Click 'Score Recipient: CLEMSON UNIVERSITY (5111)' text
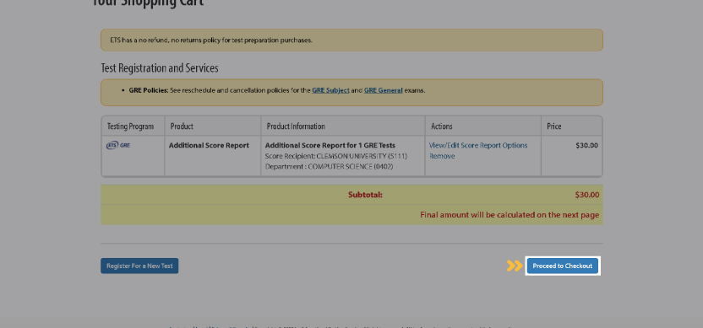Image resolution: width=703 pixels, height=328 pixels. pos(336,156)
